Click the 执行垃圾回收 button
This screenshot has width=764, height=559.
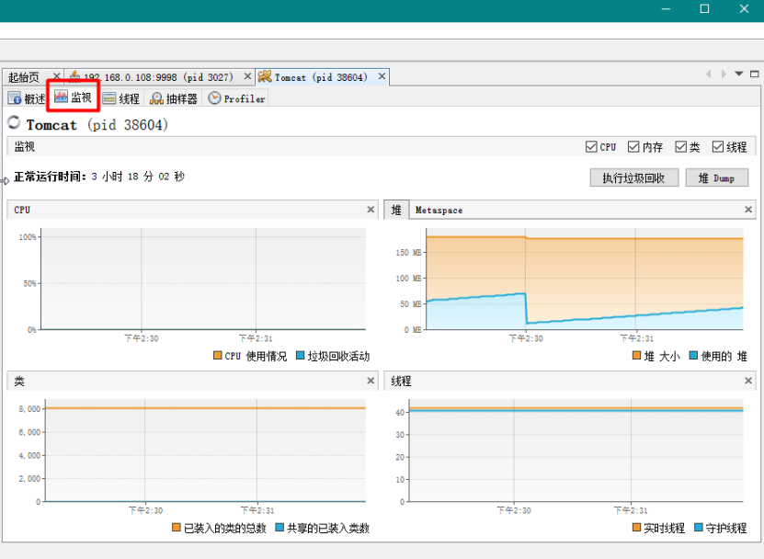click(633, 177)
